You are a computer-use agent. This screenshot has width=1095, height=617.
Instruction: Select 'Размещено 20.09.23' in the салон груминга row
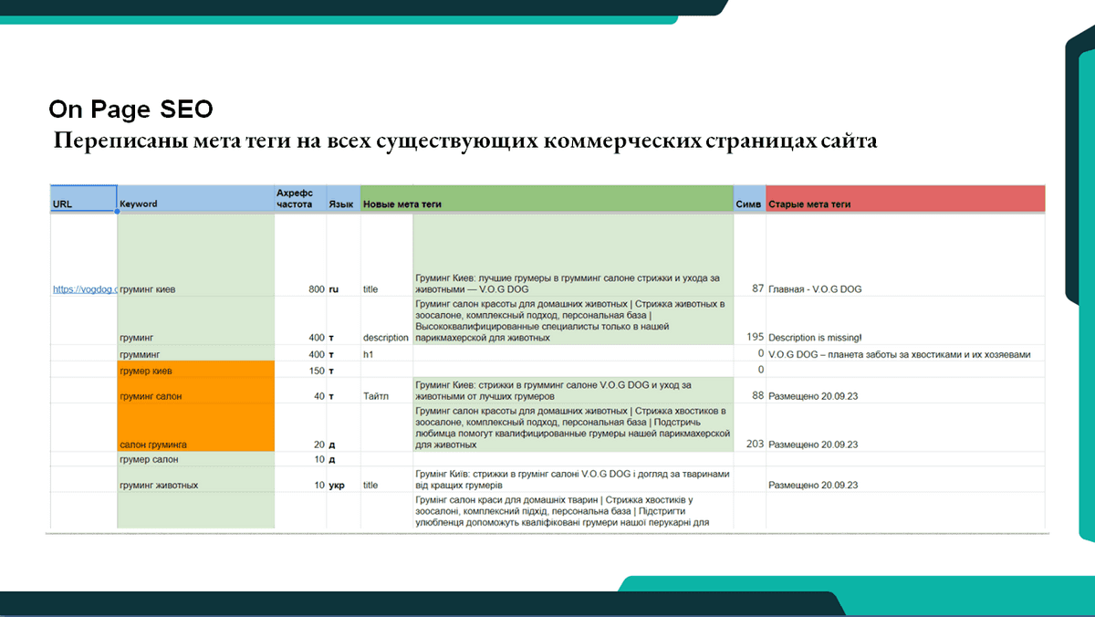point(814,444)
